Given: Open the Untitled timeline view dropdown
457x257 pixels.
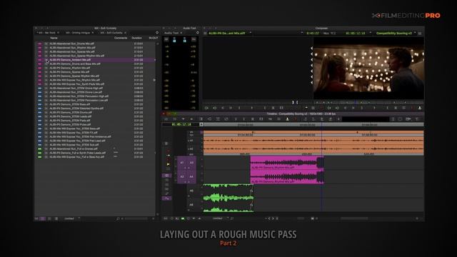Looking at the screenshot, I should click(220, 218).
